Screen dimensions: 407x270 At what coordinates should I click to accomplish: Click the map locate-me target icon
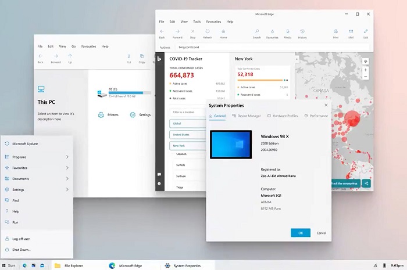(x=365, y=60)
